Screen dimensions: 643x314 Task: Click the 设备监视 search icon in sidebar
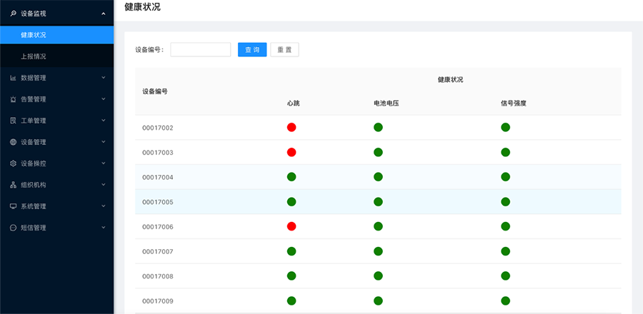(x=13, y=14)
